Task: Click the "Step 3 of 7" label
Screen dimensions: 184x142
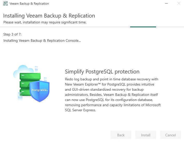Action: (x=14, y=35)
